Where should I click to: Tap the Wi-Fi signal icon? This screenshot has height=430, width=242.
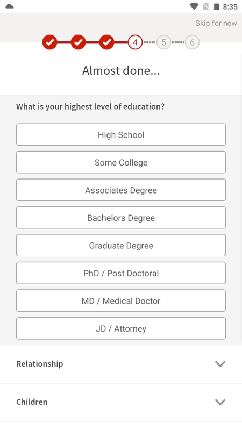click(x=194, y=6)
